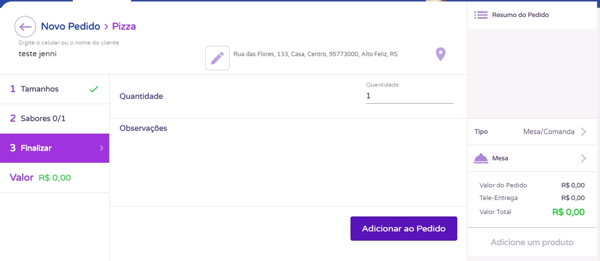
Task: Click the pencil edit address icon
Action: click(x=217, y=58)
